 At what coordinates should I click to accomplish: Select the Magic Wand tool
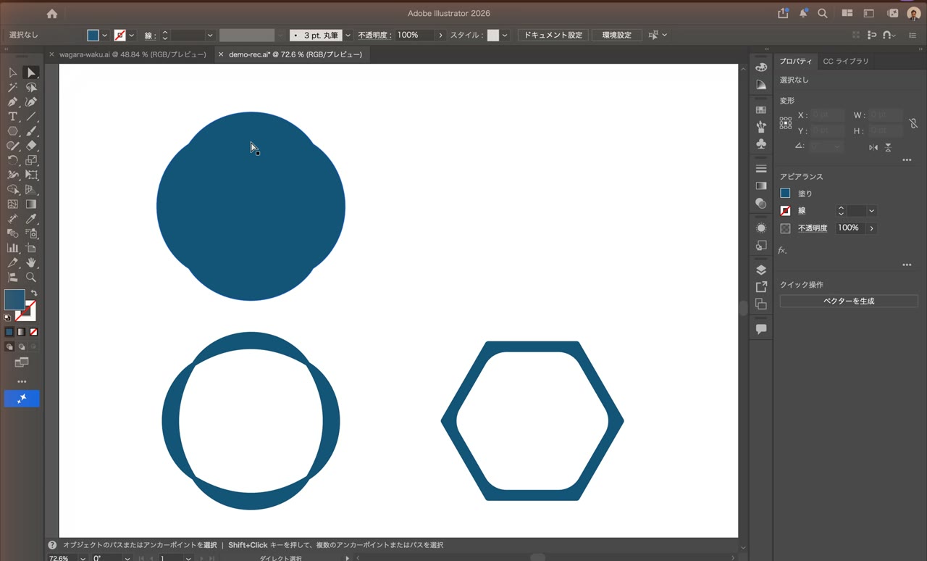[13, 88]
